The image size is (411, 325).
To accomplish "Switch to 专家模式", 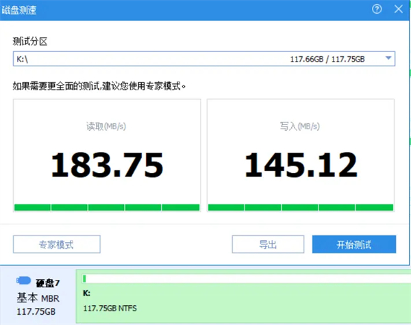I will (57, 244).
